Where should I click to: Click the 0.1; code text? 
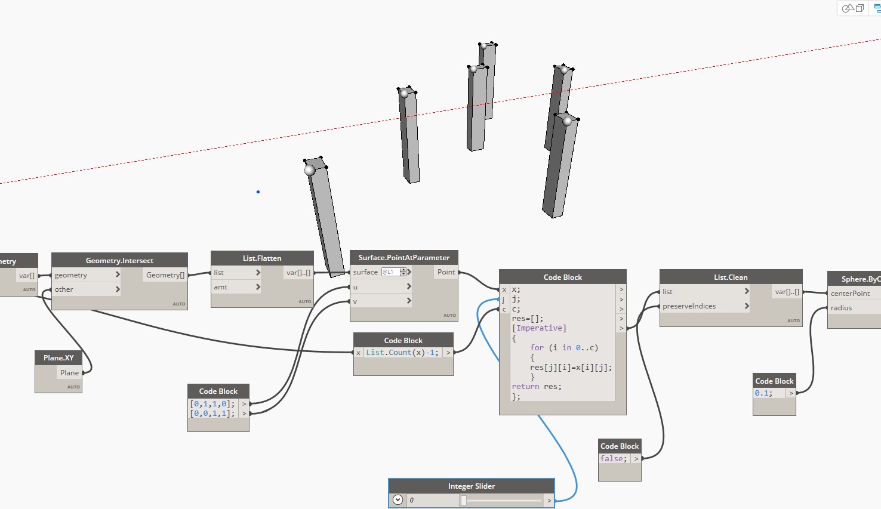763,393
